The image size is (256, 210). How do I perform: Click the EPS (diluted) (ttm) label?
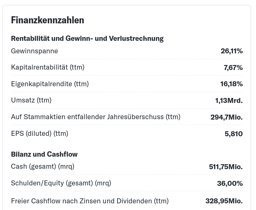click(39, 133)
